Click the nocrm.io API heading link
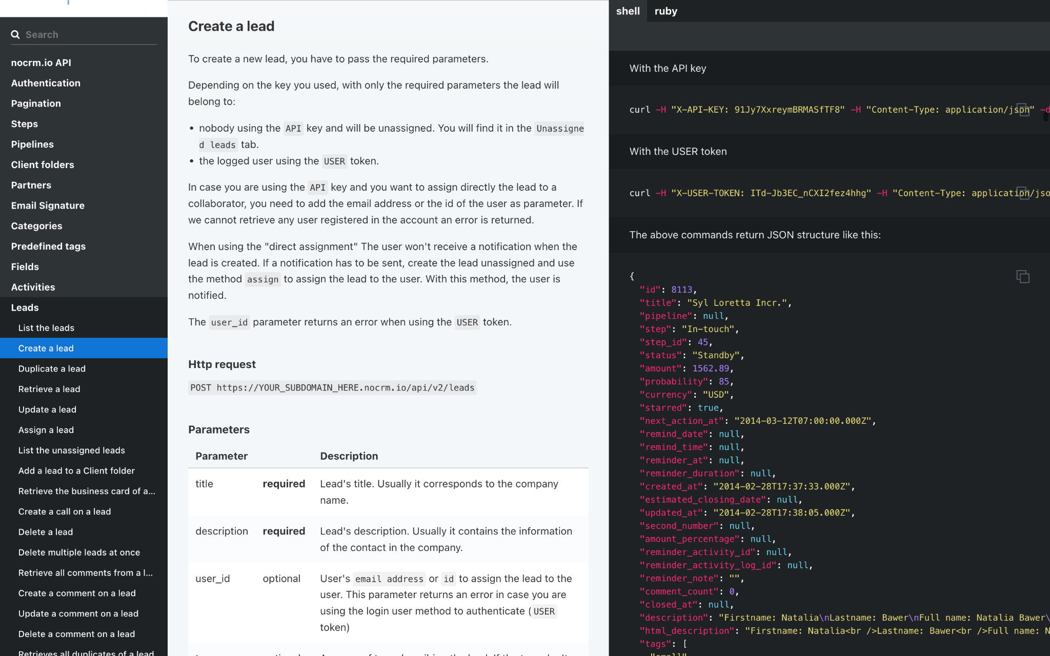Image resolution: width=1050 pixels, height=656 pixels. [41, 63]
